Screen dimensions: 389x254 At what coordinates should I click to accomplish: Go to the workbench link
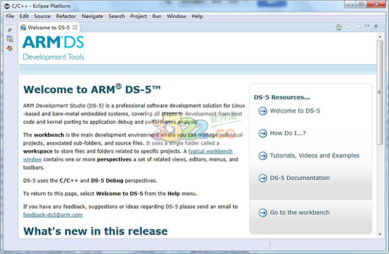click(x=300, y=213)
